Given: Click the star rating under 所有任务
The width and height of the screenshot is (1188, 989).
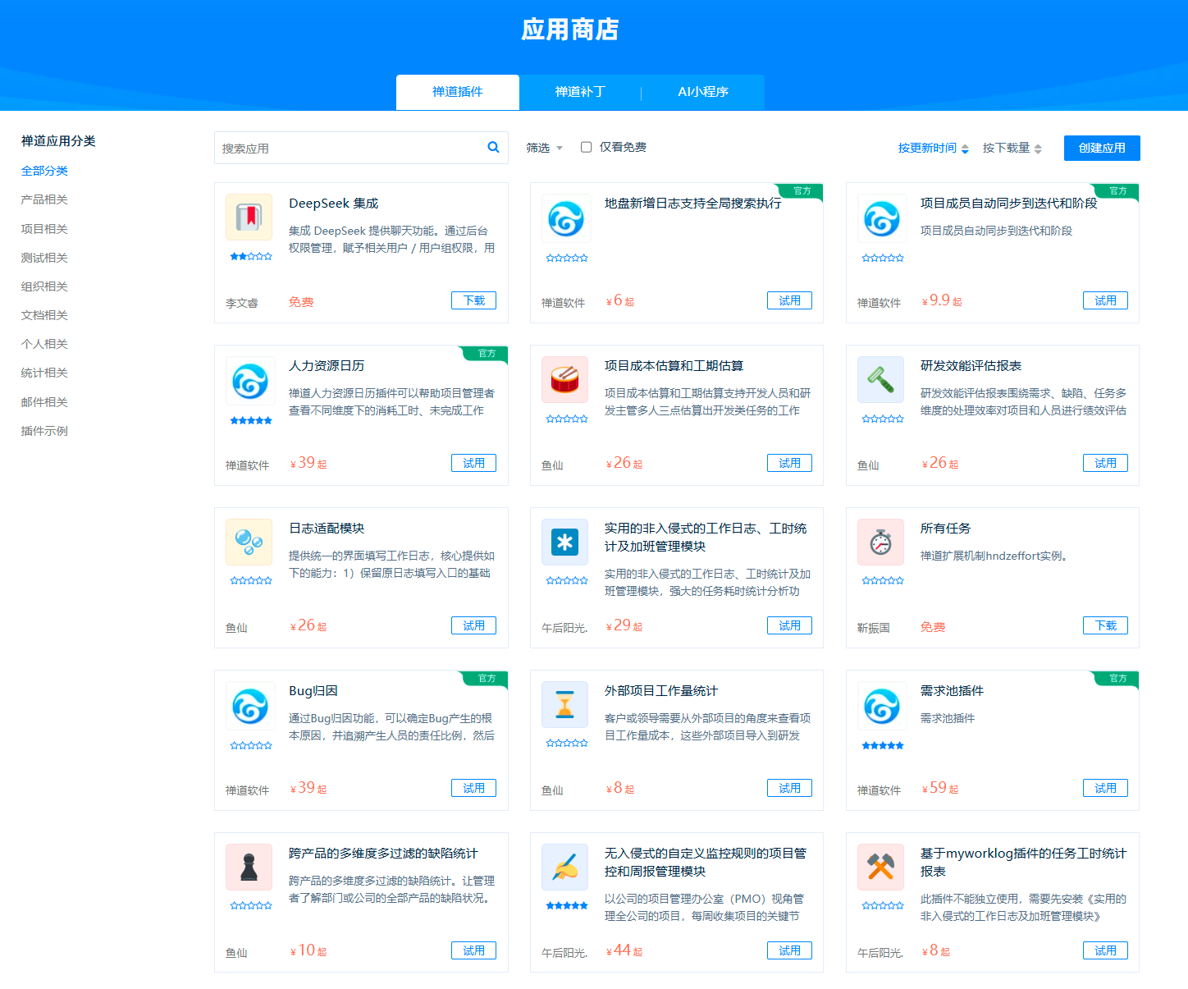Looking at the screenshot, I should point(883,580).
